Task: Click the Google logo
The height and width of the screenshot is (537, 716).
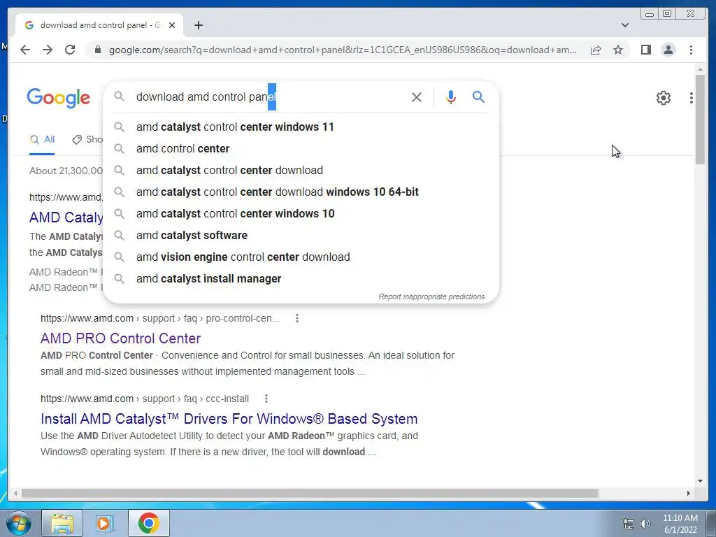Action: point(59,98)
